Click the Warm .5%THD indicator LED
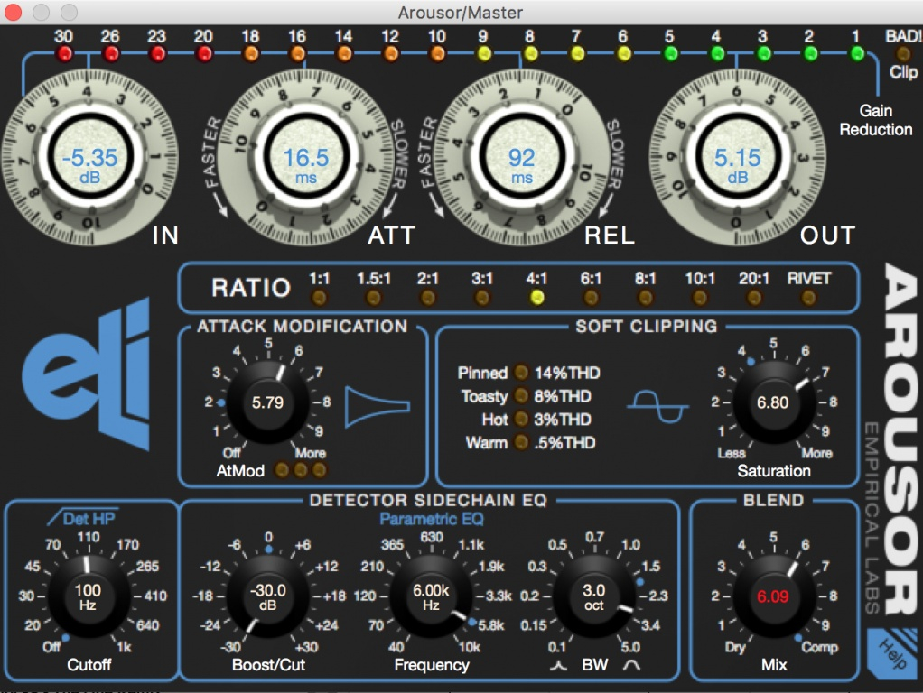The height and width of the screenshot is (693, 923). (521, 442)
